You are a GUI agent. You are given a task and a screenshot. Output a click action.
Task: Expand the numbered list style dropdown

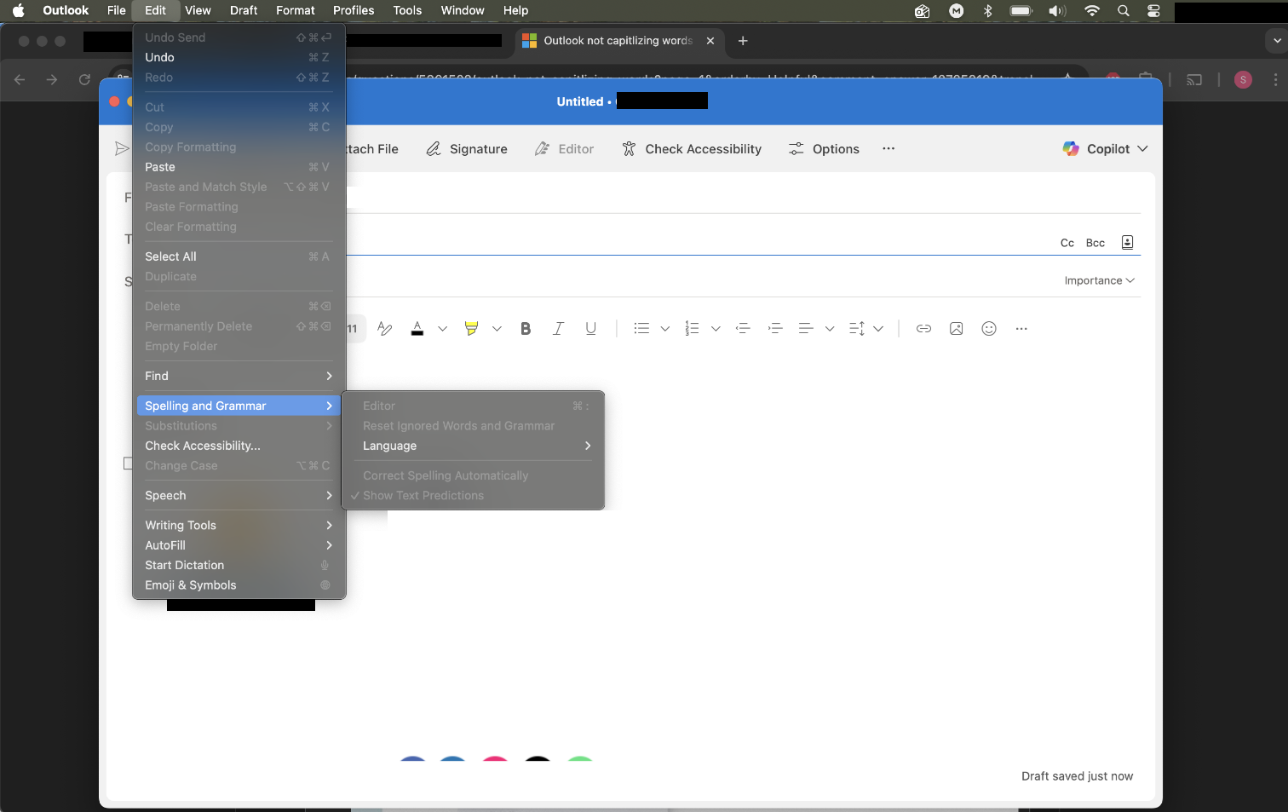click(x=716, y=329)
